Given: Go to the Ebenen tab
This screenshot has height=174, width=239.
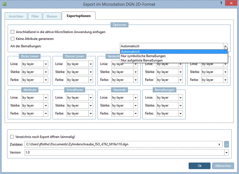Looking at the screenshot, I should coord(52,16).
